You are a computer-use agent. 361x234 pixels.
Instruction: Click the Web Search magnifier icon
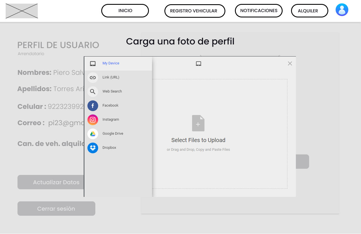point(93,92)
